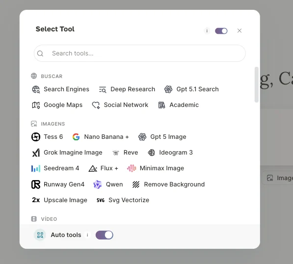
Task: Click the Reve icon
Action: click(x=116, y=153)
